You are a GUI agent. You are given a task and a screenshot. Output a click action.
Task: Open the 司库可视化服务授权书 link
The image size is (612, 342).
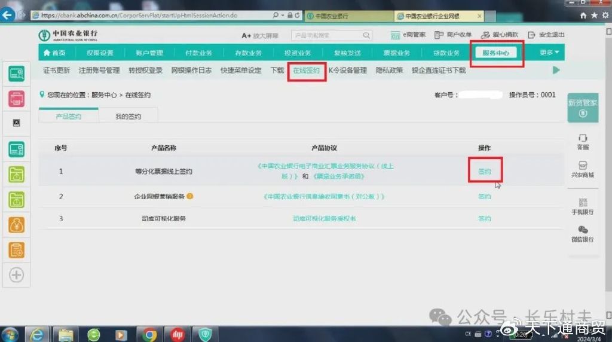[x=325, y=219]
